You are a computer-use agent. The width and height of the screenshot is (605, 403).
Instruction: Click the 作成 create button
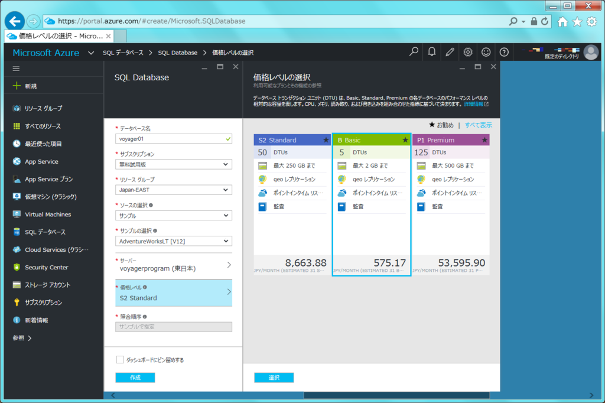(x=135, y=378)
